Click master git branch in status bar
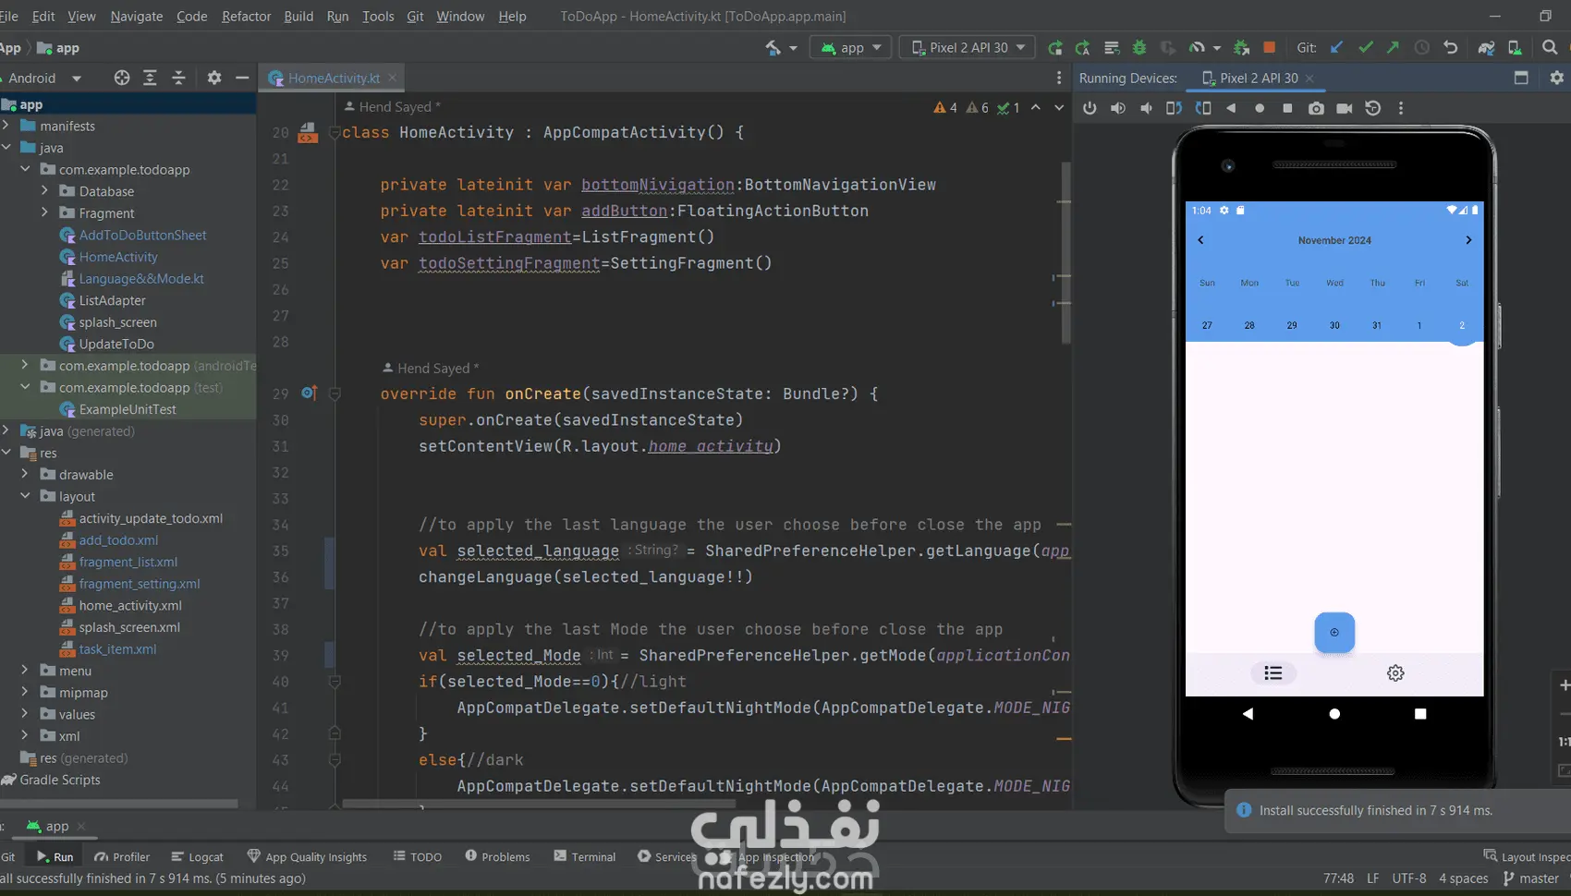This screenshot has height=896, width=1571. (1531, 878)
